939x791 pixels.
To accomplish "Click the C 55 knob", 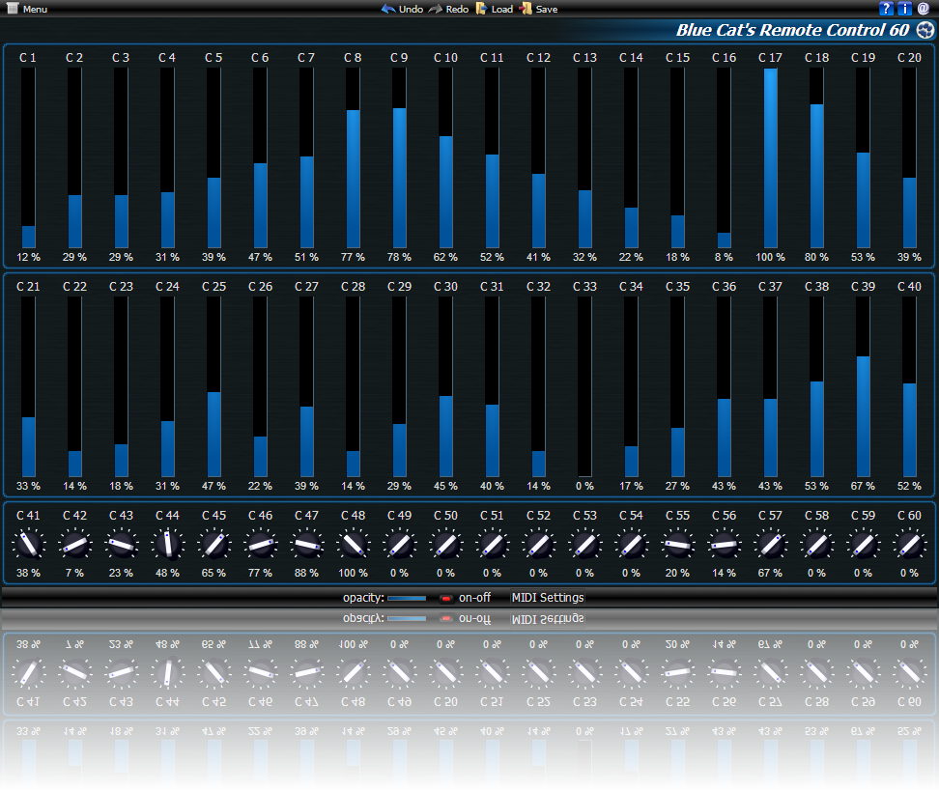I will (x=677, y=545).
